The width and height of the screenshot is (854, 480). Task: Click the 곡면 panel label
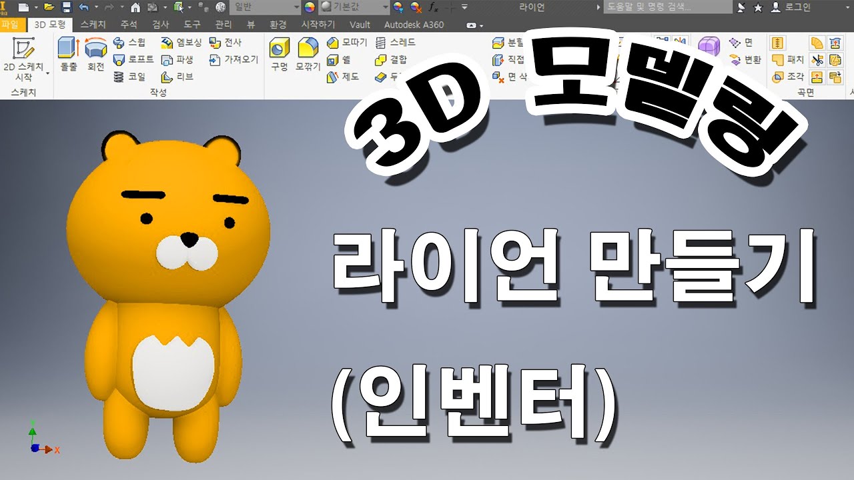806,93
